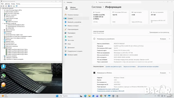The width and height of the screenshot is (174, 98).
Task: Collapse the Видеокарти node in Device Manager
Action: (3, 20)
